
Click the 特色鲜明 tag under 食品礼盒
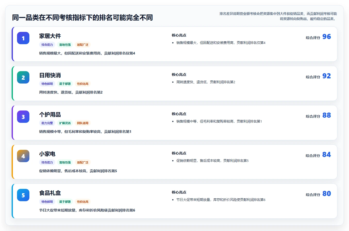(x=47, y=202)
